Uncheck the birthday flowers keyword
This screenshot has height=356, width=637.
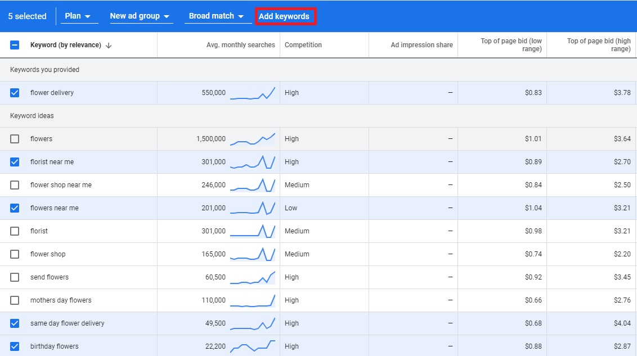pyautogui.click(x=15, y=346)
